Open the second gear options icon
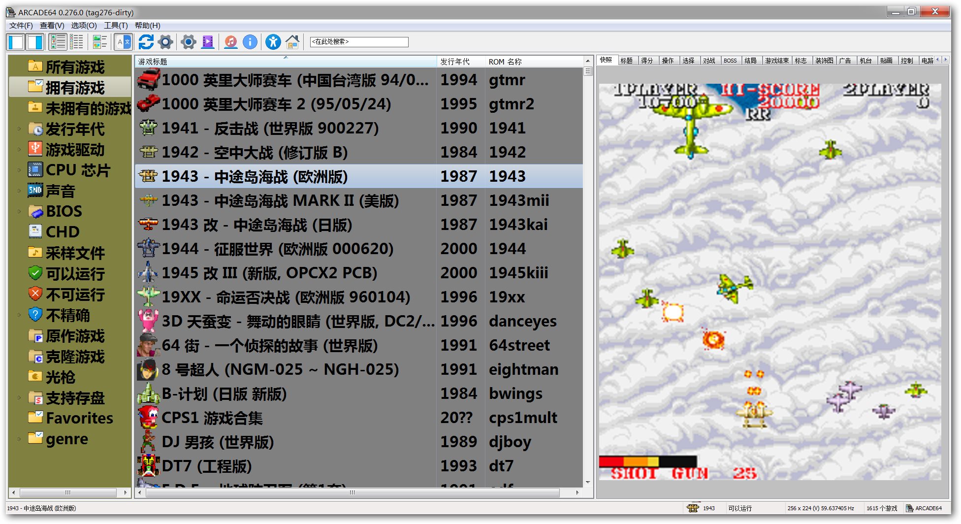Image resolution: width=961 pixels, height=524 pixels. [189, 42]
